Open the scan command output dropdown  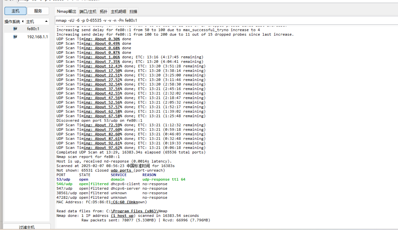[226, 20]
